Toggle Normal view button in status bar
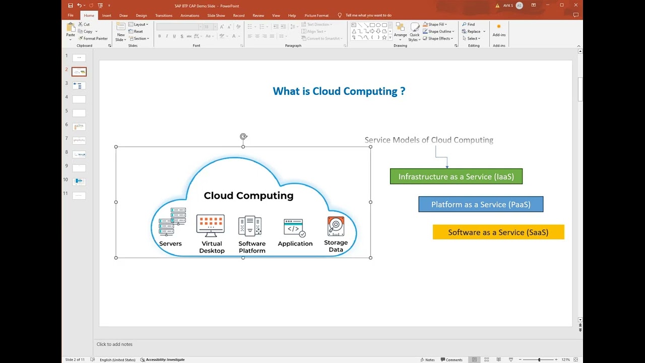The width and height of the screenshot is (645, 363). point(474,359)
